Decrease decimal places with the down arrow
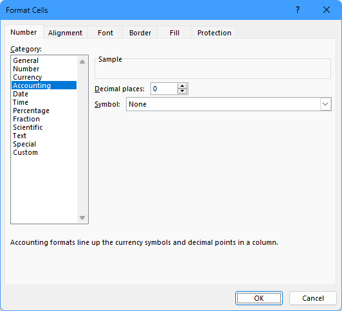342x311 pixels. tap(182, 91)
